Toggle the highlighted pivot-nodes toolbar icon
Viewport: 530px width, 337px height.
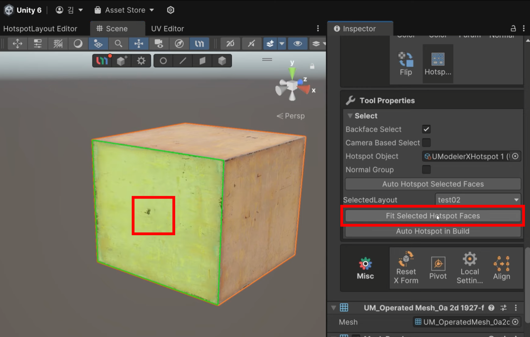click(139, 44)
